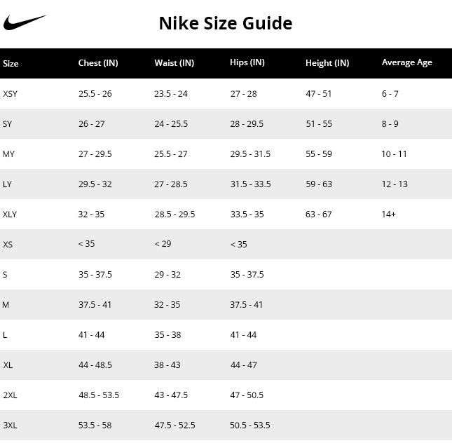Select the Chest (IN) column header
The height and width of the screenshot is (443, 452).
[x=98, y=63]
